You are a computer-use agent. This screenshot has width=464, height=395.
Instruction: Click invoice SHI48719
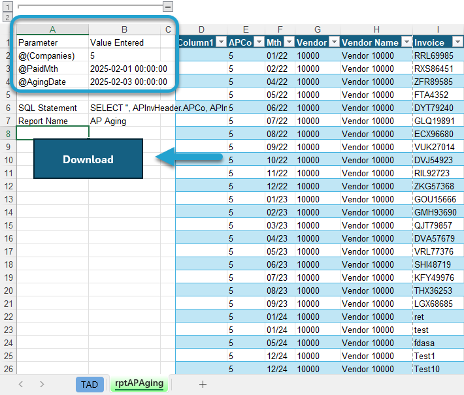tap(438, 264)
